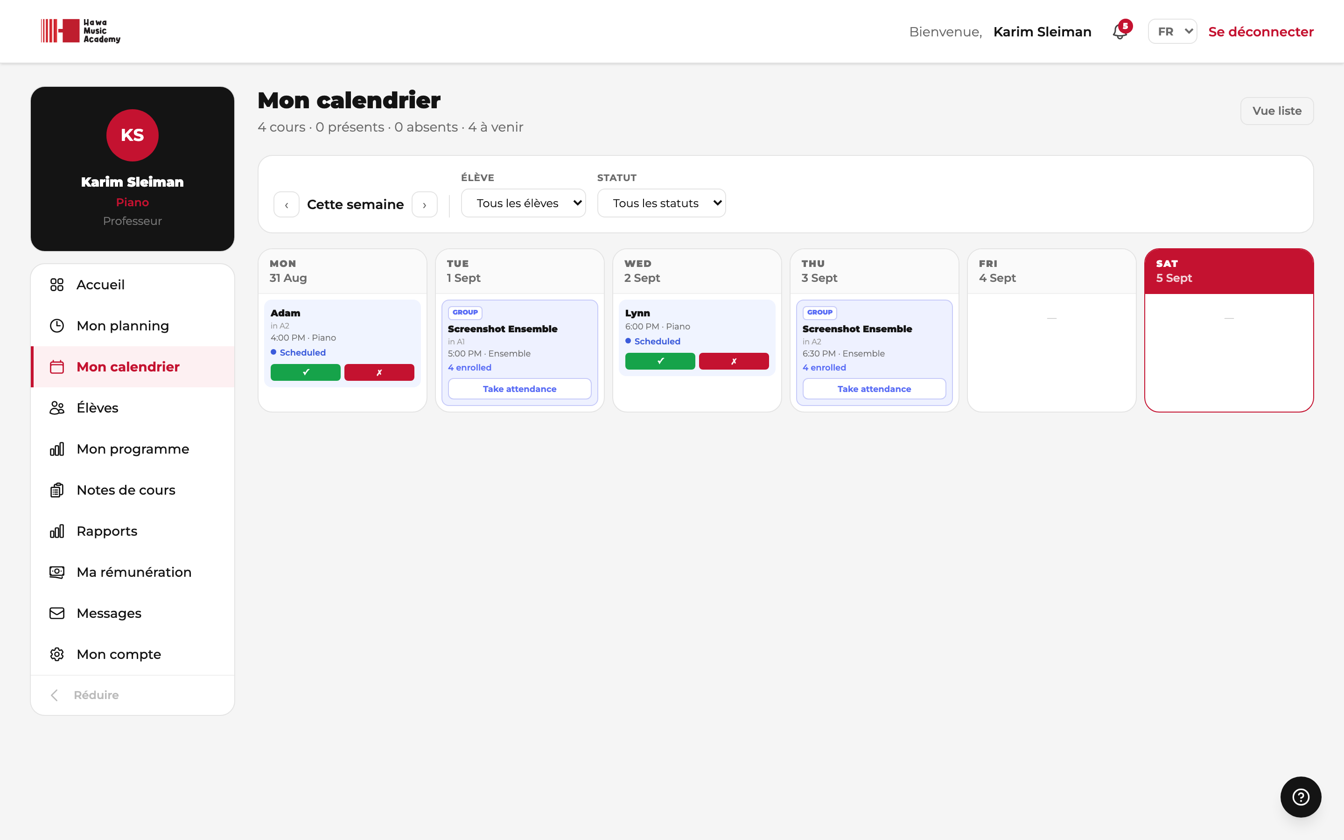Open the FR language dropdown

pos(1172,32)
